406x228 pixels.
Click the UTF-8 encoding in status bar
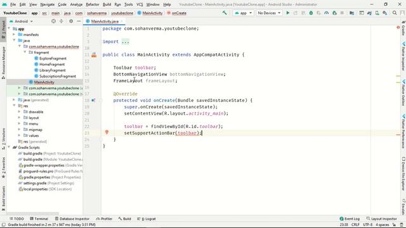[367, 225]
